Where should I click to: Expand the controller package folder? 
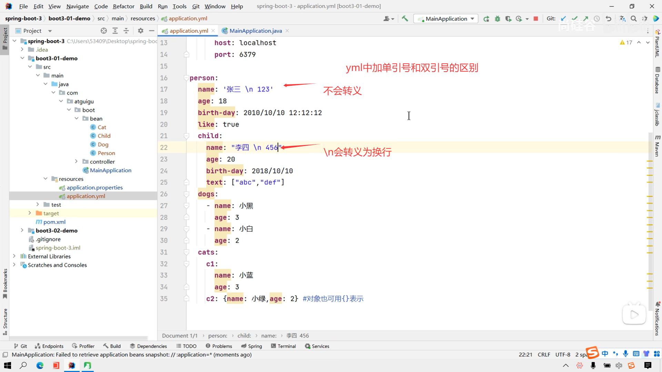(x=76, y=162)
